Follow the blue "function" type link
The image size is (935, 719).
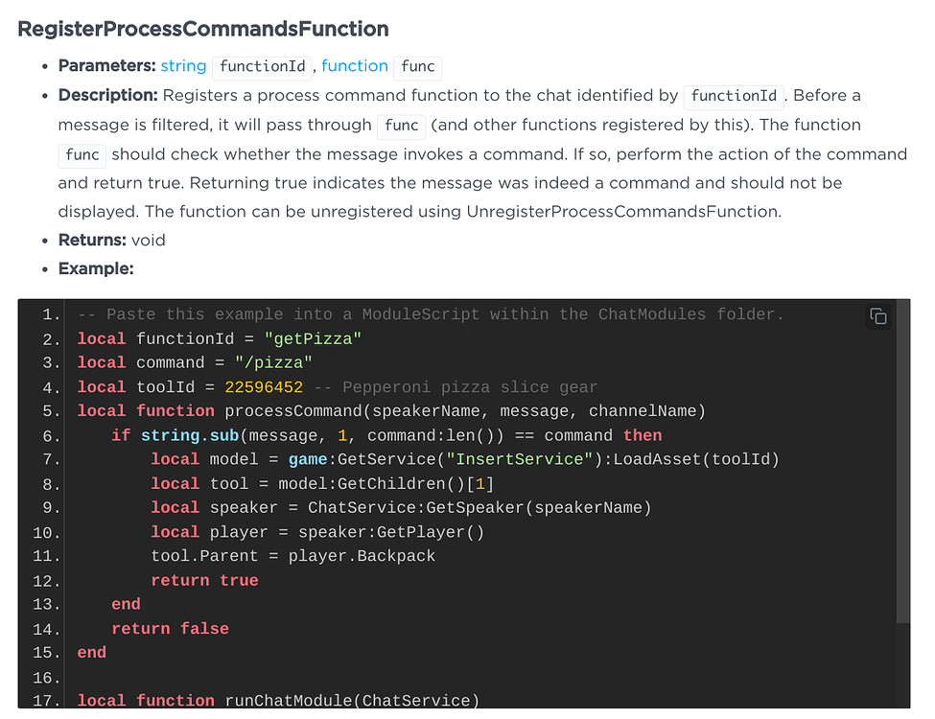(354, 66)
